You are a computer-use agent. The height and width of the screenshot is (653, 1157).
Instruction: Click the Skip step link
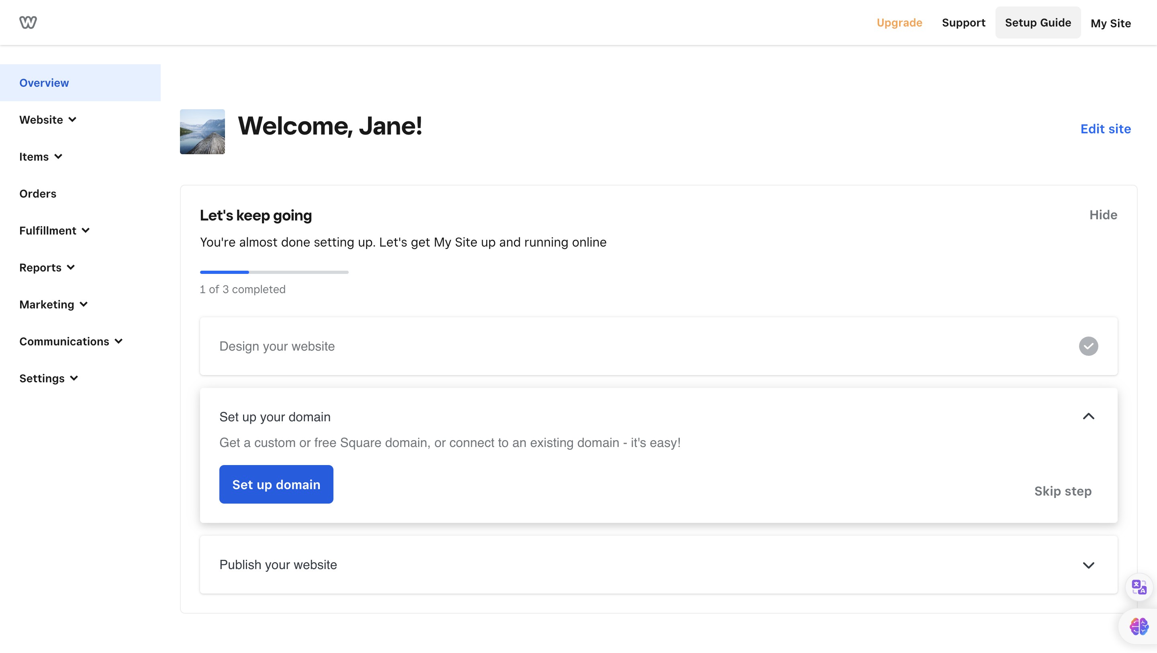tap(1063, 491)
